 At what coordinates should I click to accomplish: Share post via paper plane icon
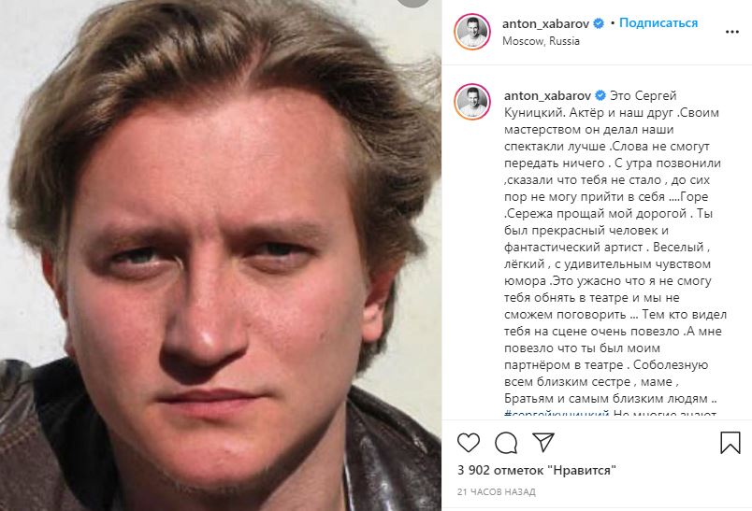pyautogui.click(x=543, y=442)
